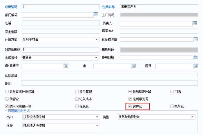Click the 部门编码 input field

click(x=58, y=15)
